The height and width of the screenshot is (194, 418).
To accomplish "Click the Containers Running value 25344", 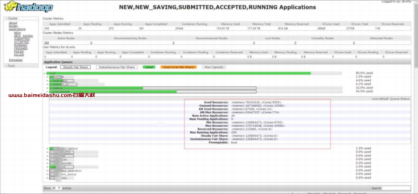I will tap(179, 28).
